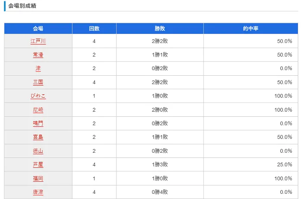Open the 徳山 venue link
Viewport: 303px width, 199px height.
coord(38,151)
